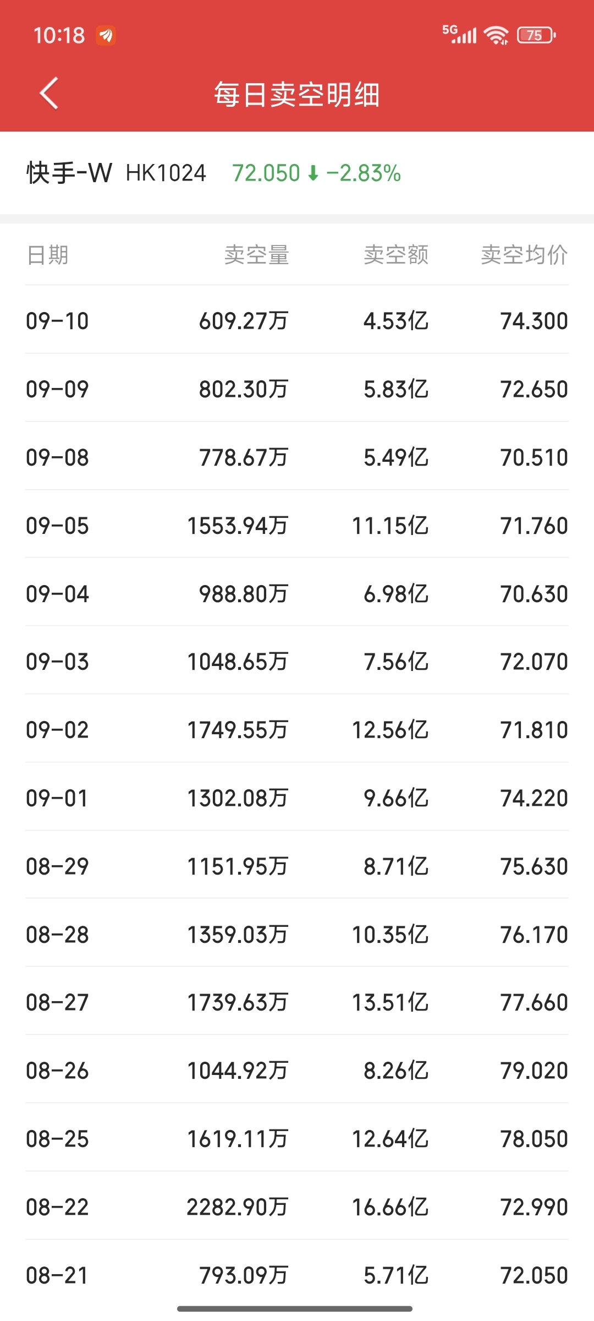594x1321 pixels.
Task: Tap the HK1024 stock code
Action: (166, 173)
